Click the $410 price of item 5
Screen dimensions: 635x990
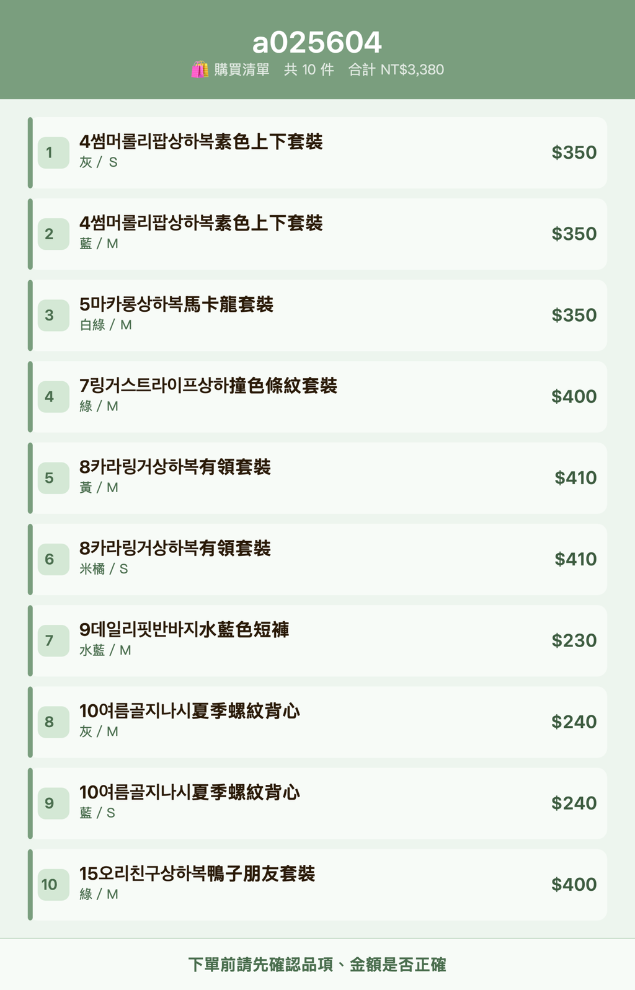click(575, 478)
